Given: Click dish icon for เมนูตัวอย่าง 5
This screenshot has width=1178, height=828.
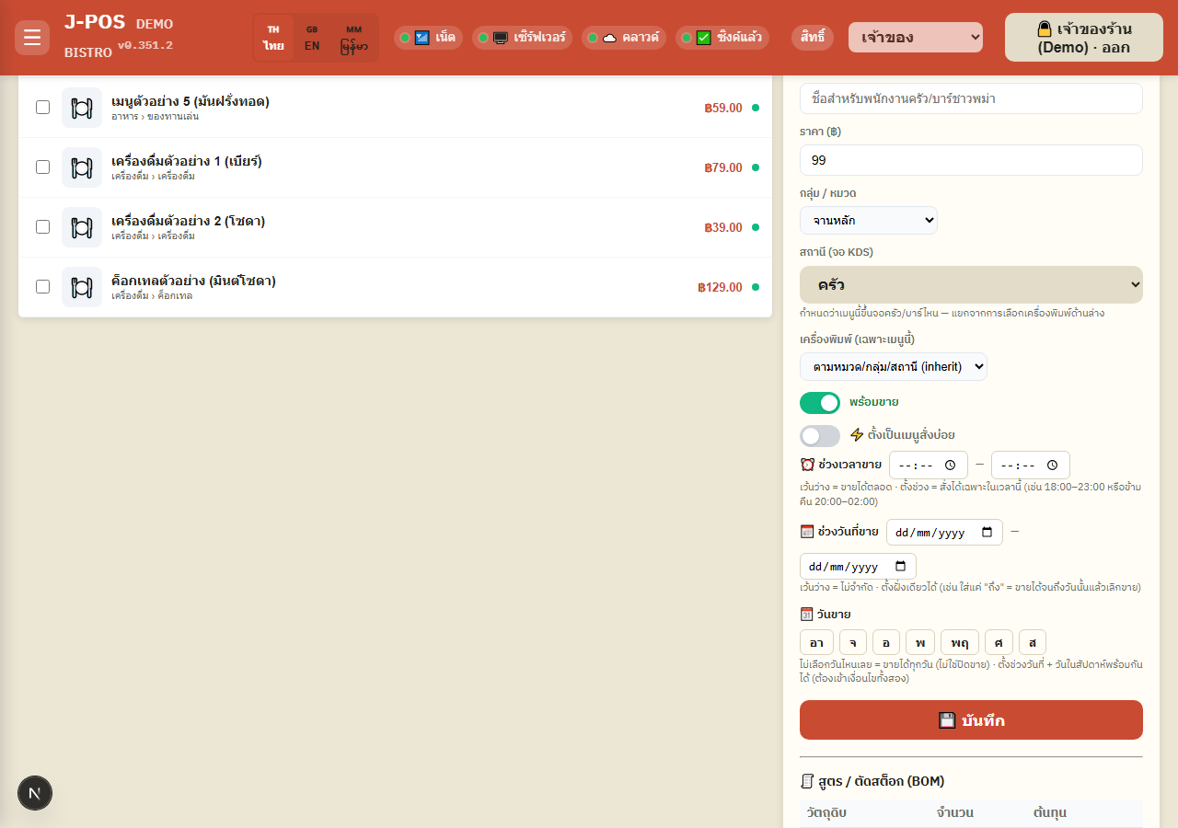Looking at the screenshot, I should tap(82, 108).
